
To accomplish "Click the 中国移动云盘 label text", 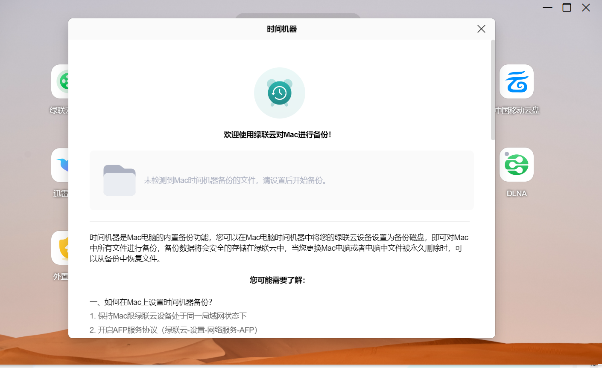I will pos(517,110).
